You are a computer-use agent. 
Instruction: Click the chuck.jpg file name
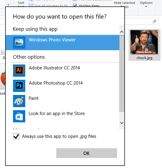click(144, 58)
